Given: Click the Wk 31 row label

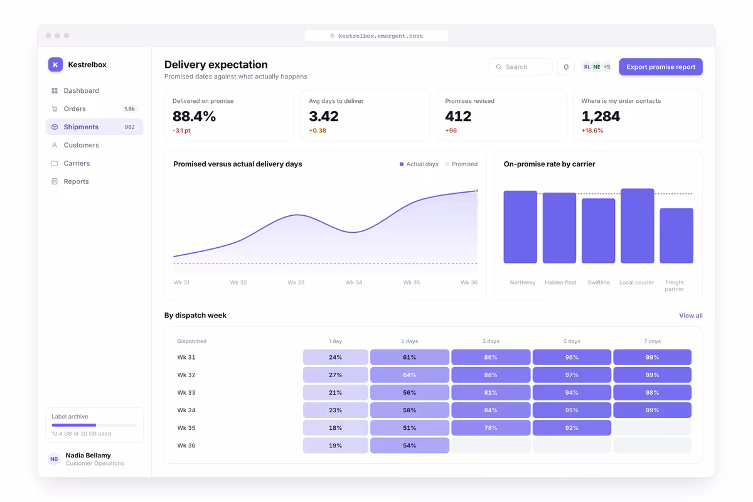Looking at the screenshot, I should pos(186,358).
